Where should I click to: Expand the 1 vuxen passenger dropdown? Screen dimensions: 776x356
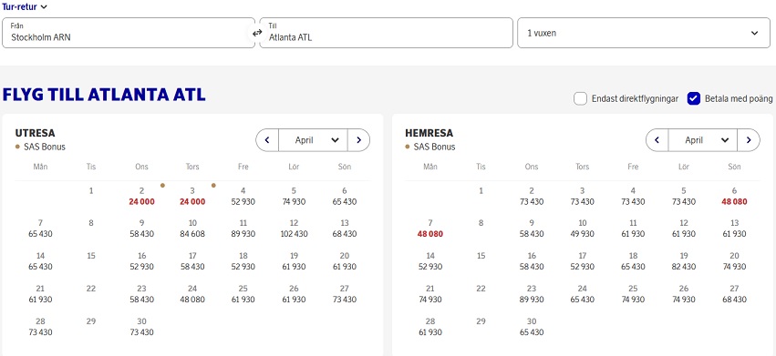coord(644,33)
